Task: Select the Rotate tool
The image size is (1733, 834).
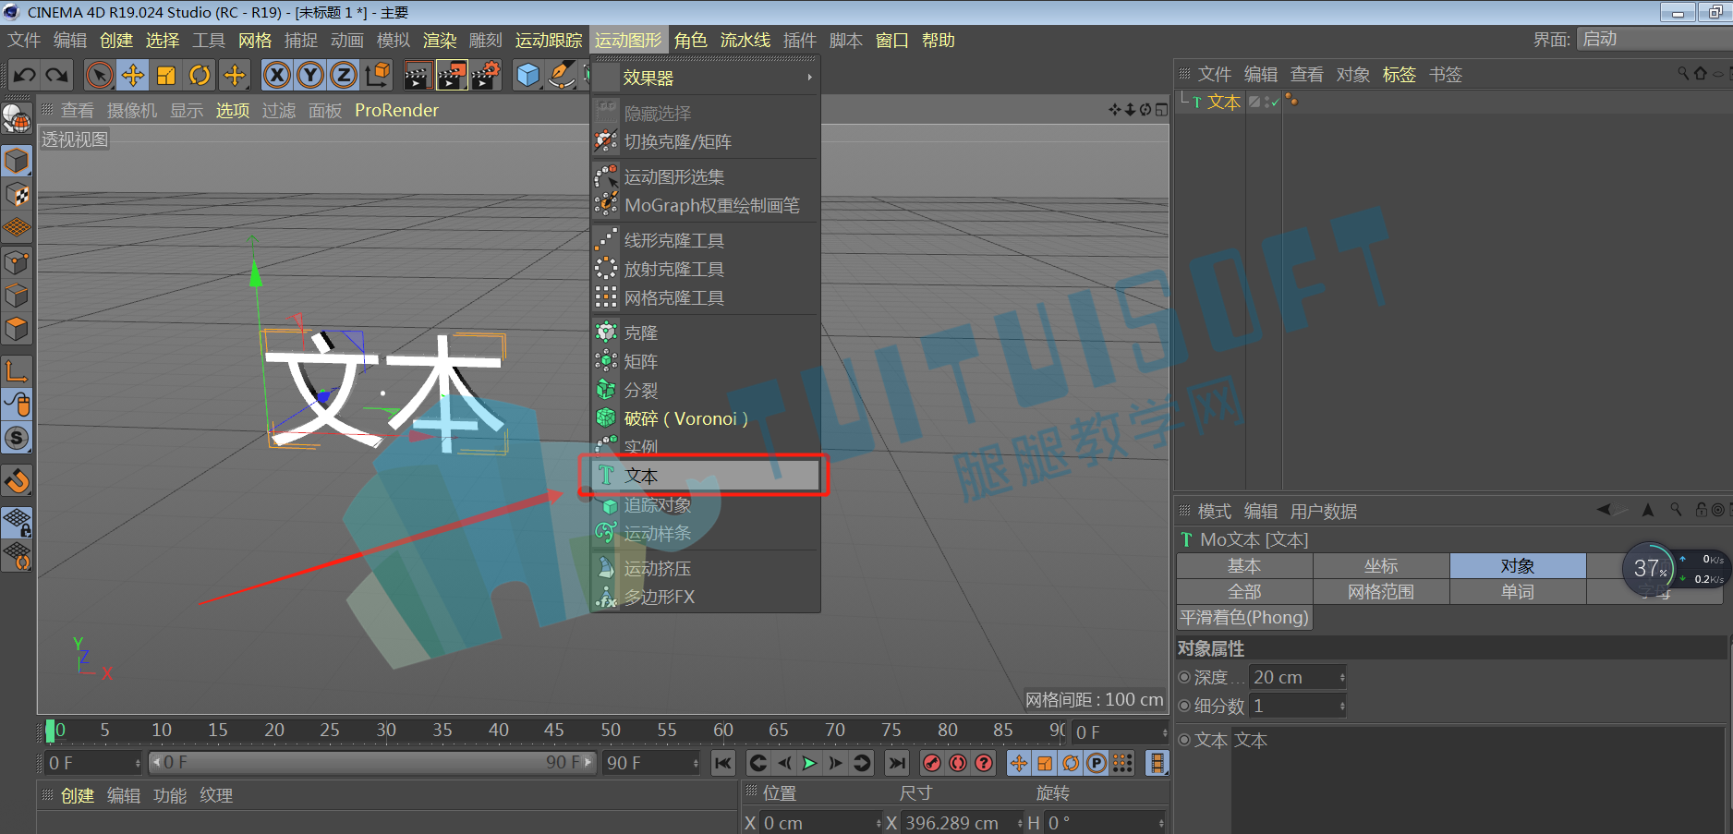Action: point(200,75)
